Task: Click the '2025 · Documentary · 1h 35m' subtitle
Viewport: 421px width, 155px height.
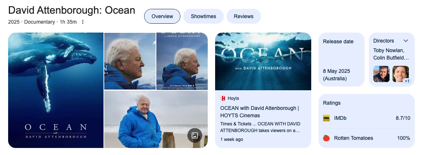Action: point(43,22)
